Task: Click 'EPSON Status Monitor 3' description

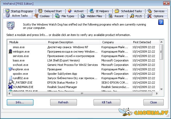Action: click(x=62, y=83)
